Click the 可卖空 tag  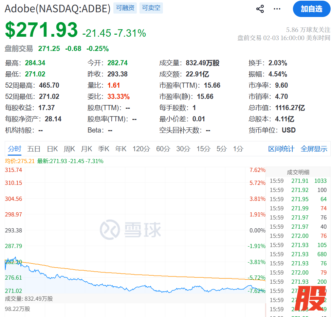click(x=151, y=8)
